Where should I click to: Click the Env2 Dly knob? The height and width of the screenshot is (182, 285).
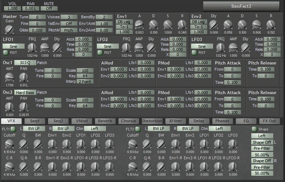[214, 25]
